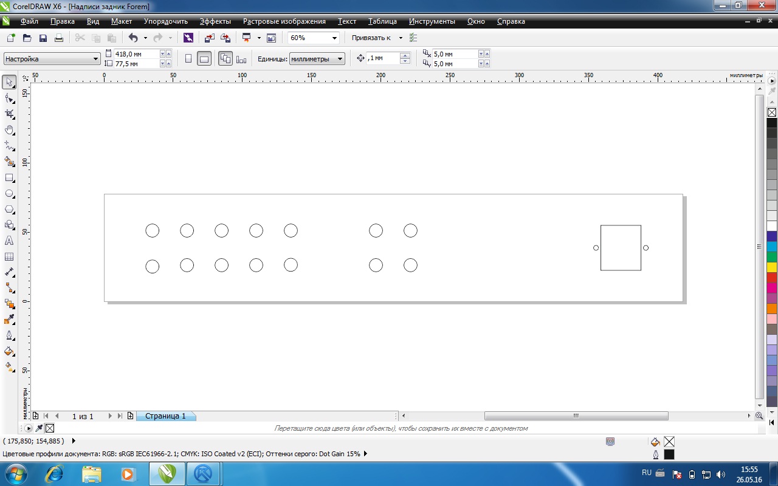Screen dimensions: 778x486
Task: Select the Polygon tool
Action: [x=9, y=210]
